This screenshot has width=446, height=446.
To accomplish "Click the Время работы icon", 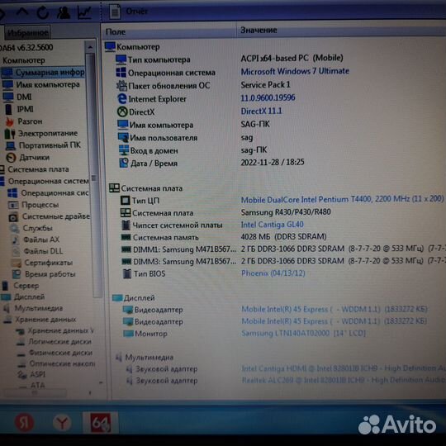I will click(17, 274).
